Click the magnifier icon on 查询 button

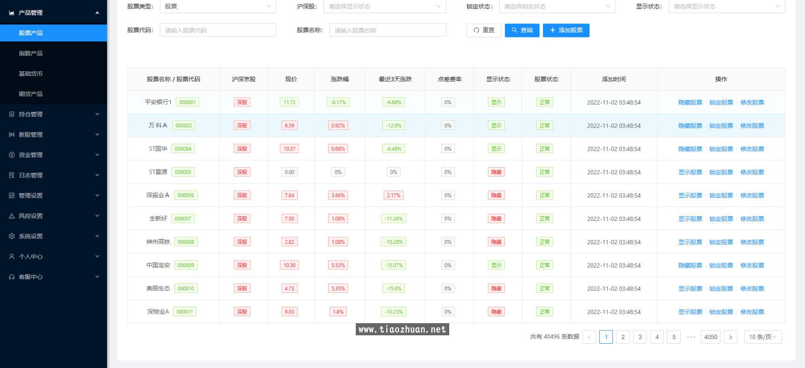point(514,30)
